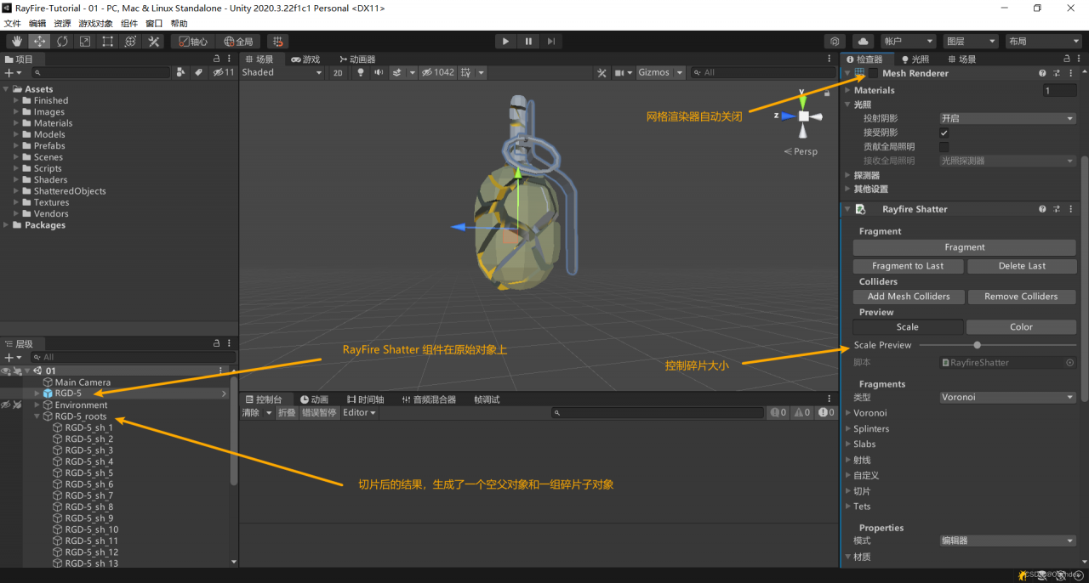Toggle scene effects icon
Screen dimensions: 1089x583
coord(397,72)
